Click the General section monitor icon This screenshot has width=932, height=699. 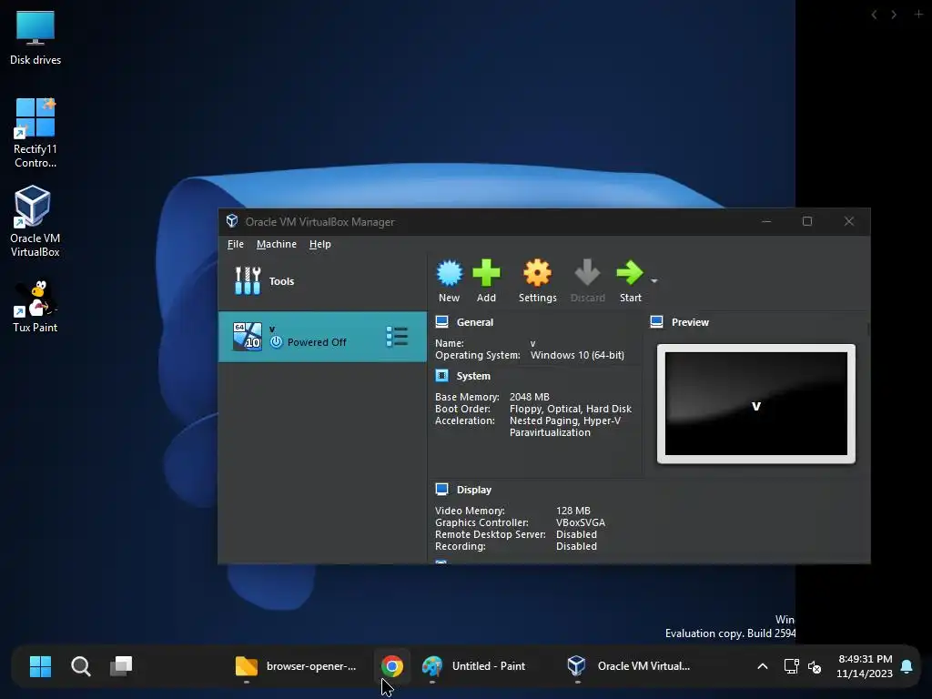click(441, 322)
